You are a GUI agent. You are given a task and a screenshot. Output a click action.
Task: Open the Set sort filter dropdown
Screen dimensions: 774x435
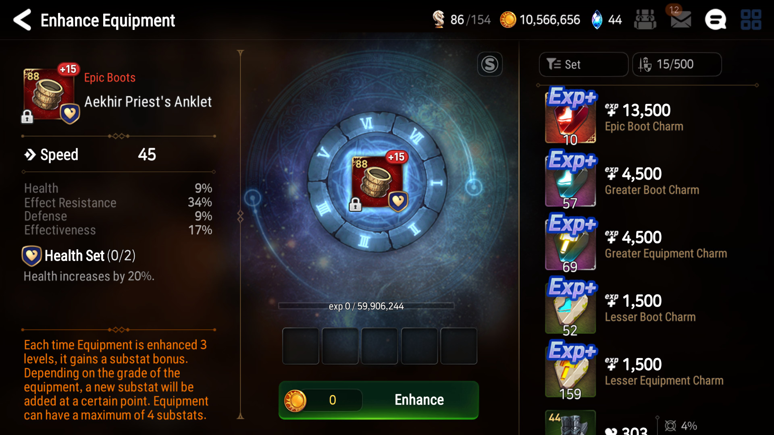[x=583, y=64]
